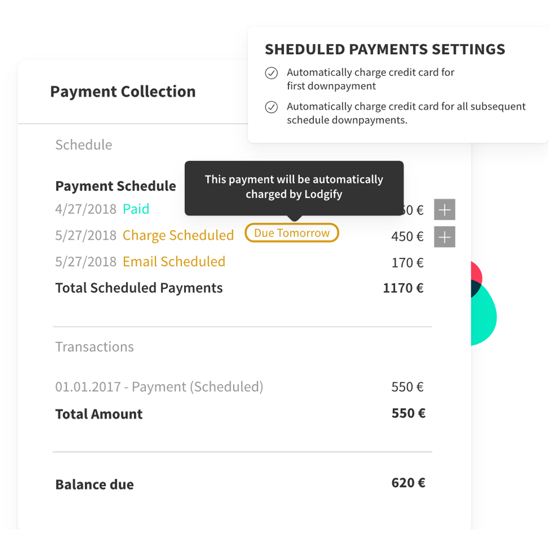Image resolution: width=551 pixels, height=551 pixels.
Task: Click the Paid status on 4/27/2018
Action: tap(136, 209)
